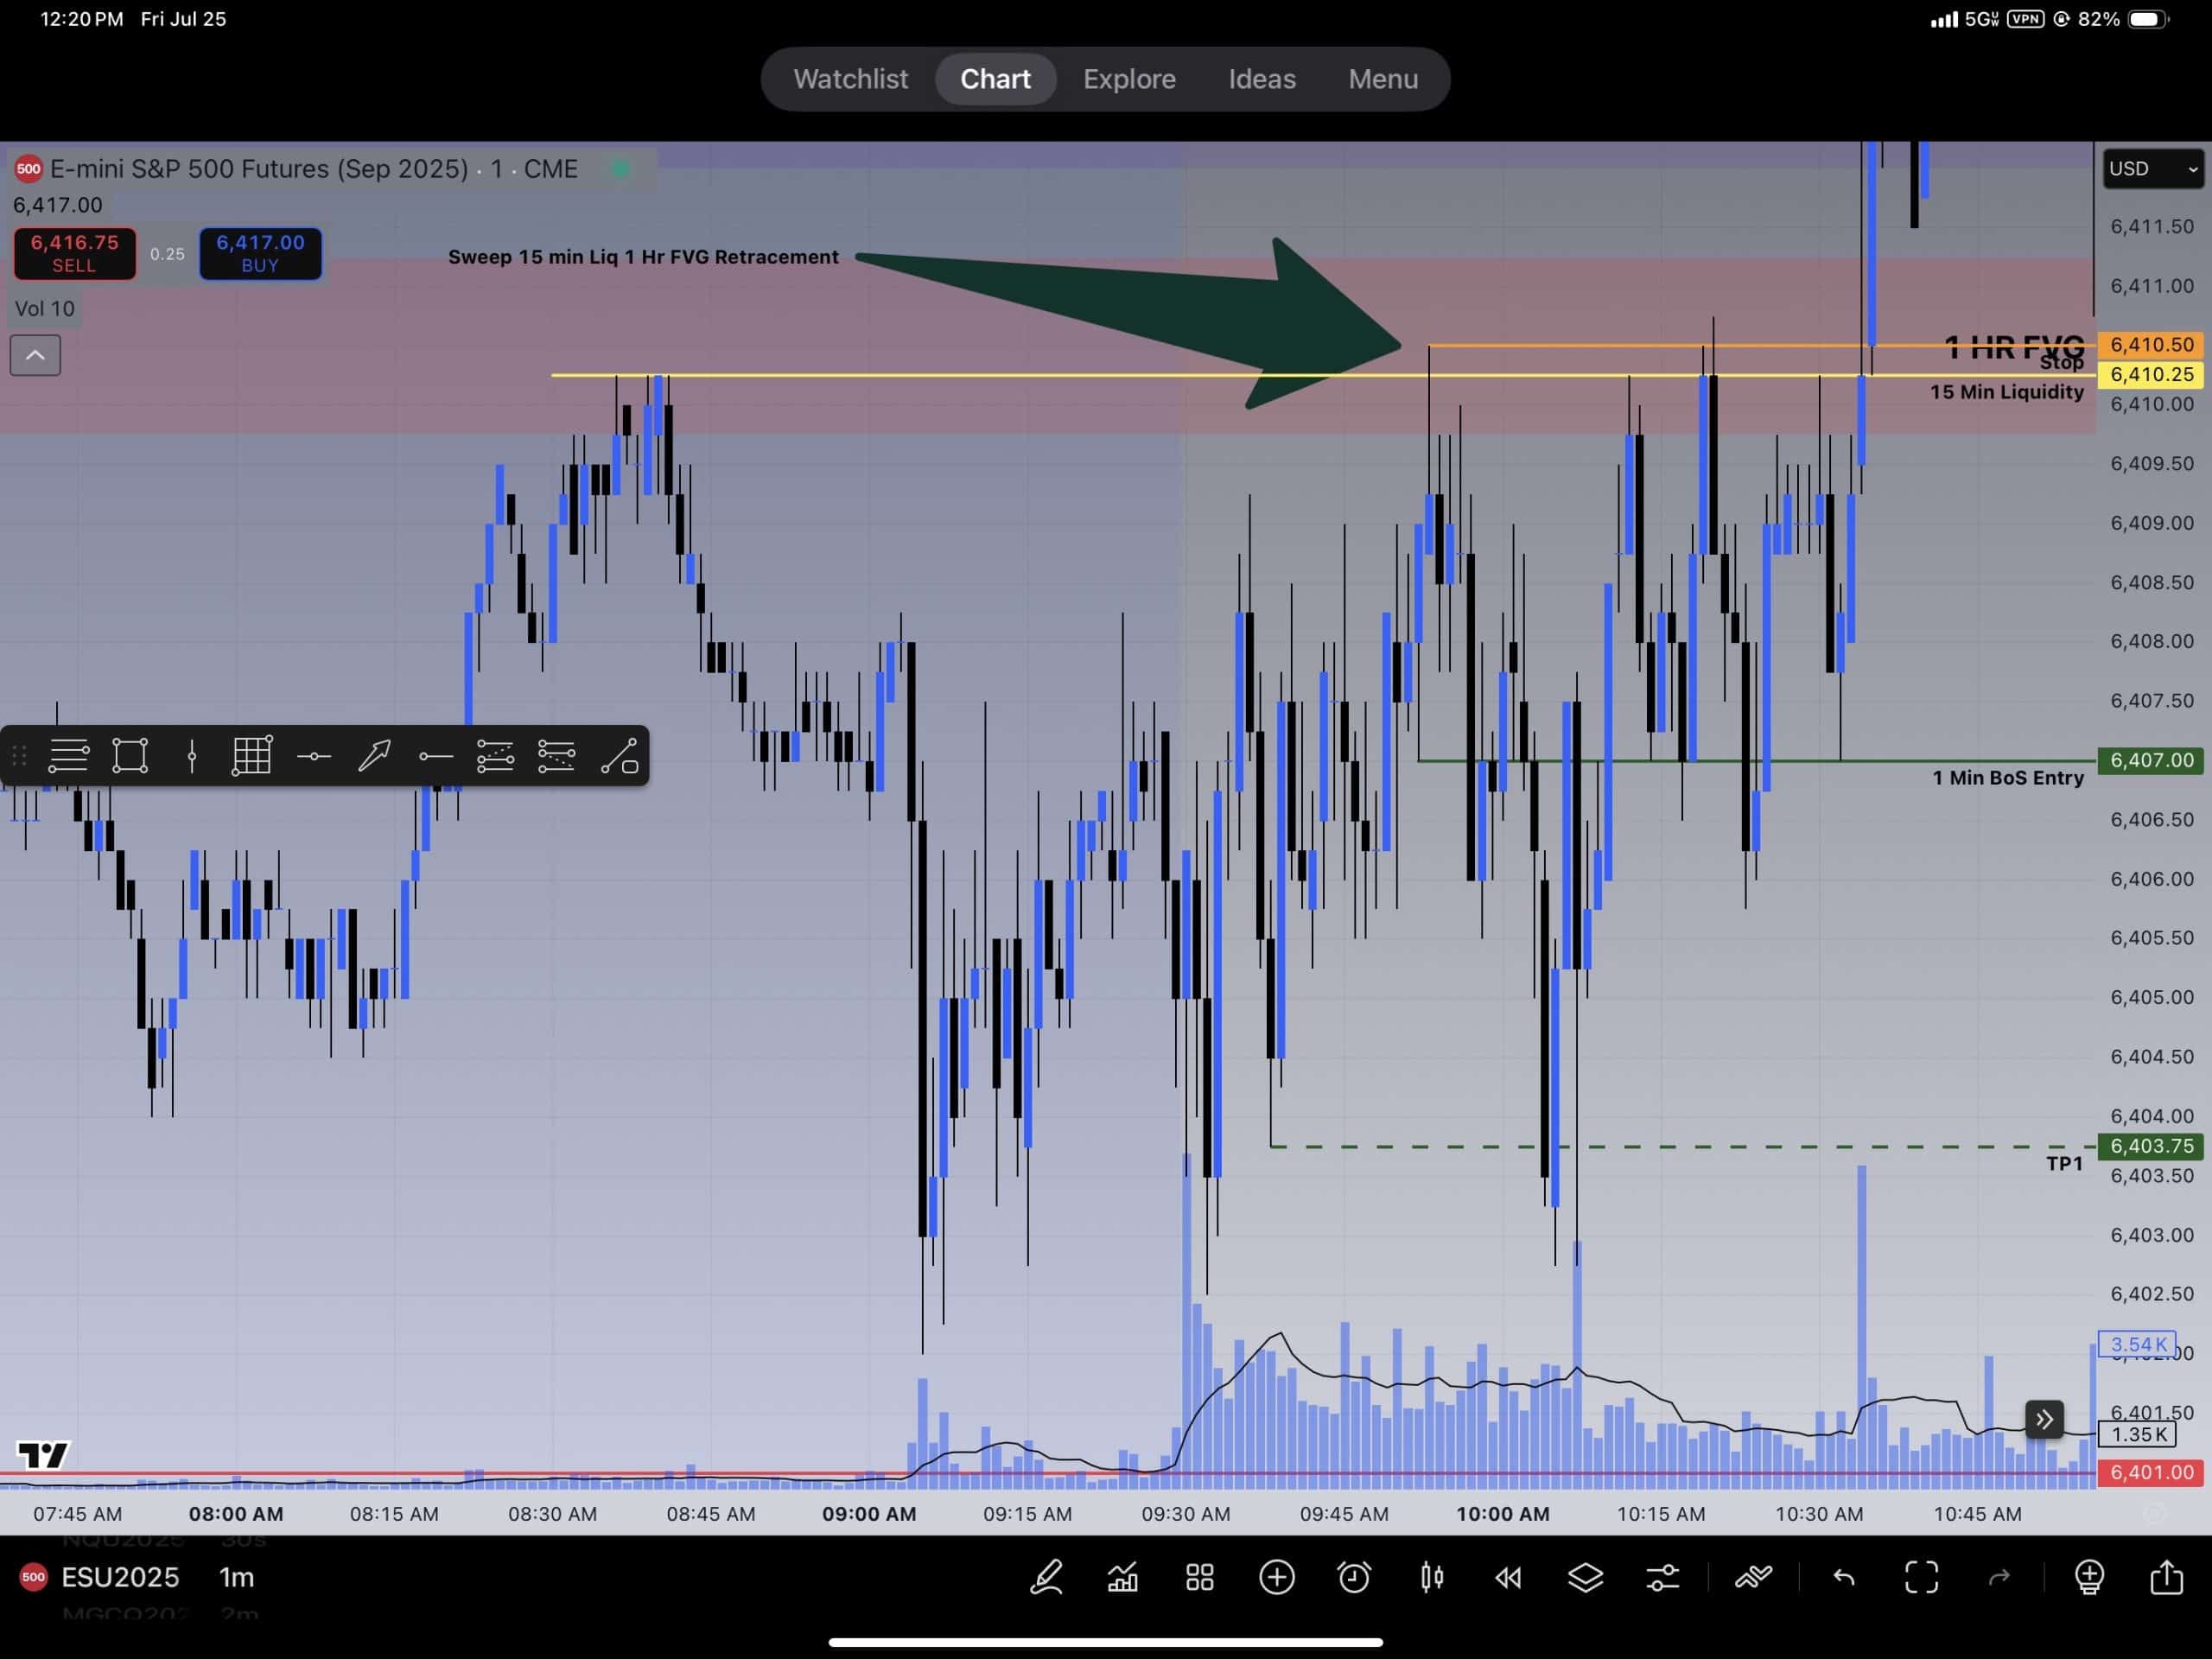
Task: Redo the last undone action
Action: pos(1999,1578)
